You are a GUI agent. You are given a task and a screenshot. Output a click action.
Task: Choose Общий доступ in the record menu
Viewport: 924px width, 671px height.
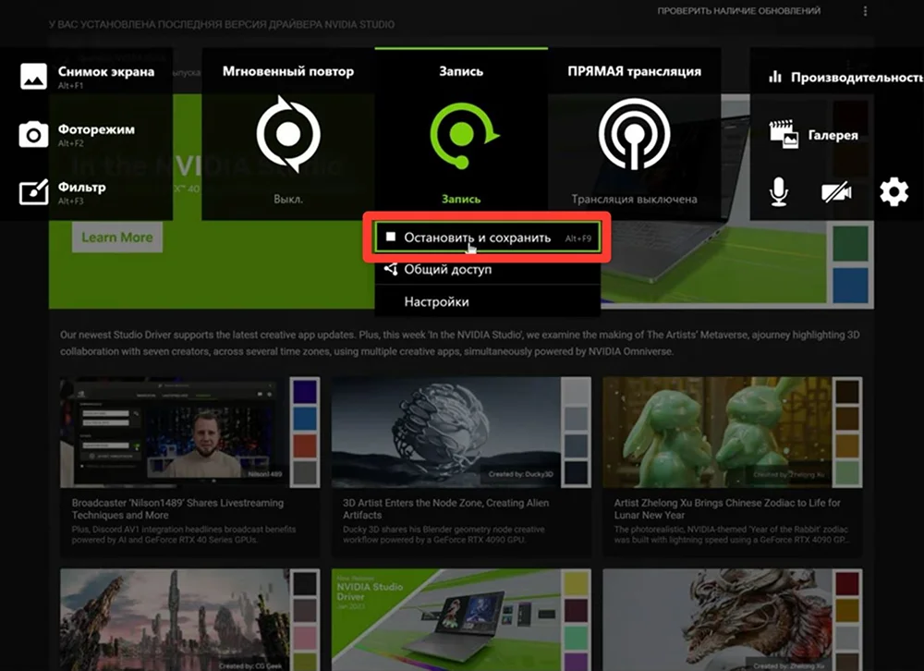point(447,270)
